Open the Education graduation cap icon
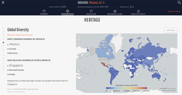Viewport: 182px width, 95px height. pos(91,11)
